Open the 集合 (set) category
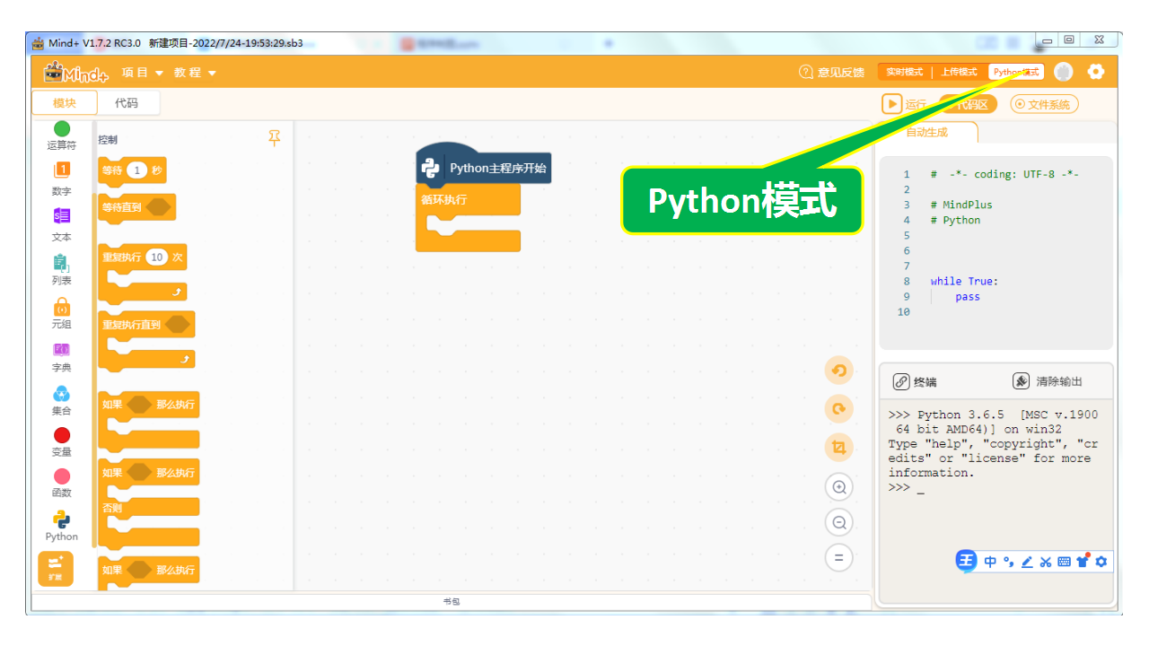Viewport: 1149px width, 646px height. pos(62,400)
